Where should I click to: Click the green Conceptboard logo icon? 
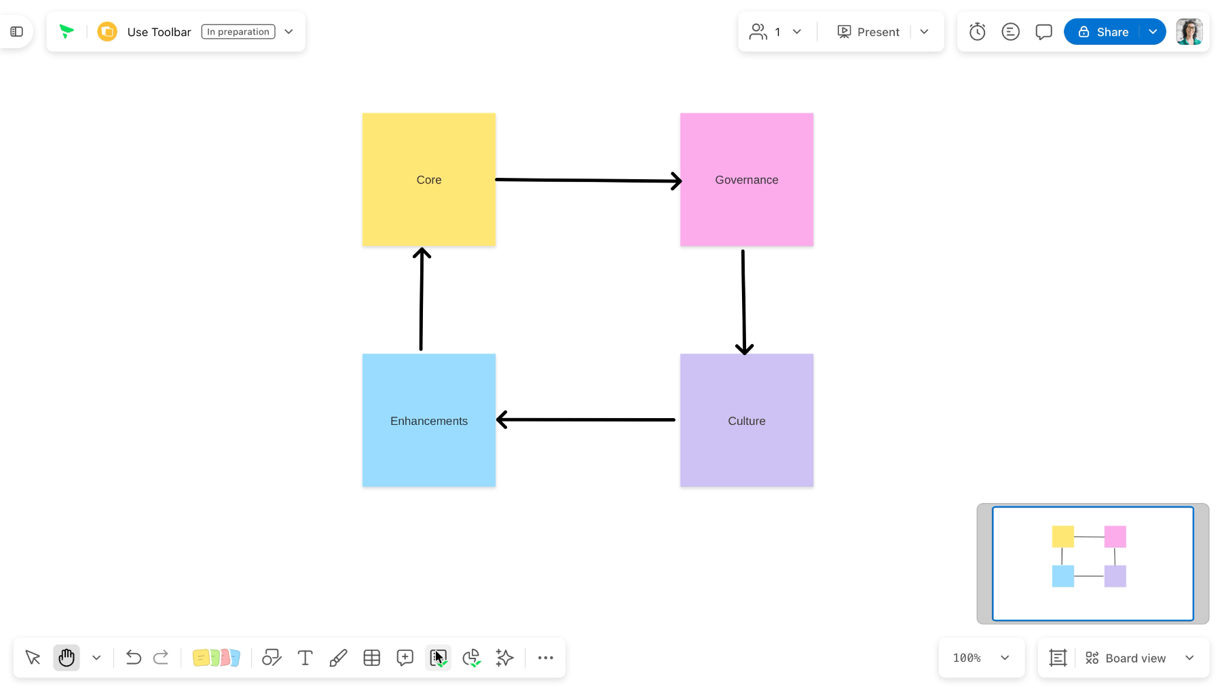(x=67, y=31)
